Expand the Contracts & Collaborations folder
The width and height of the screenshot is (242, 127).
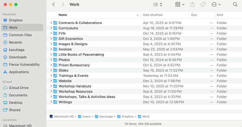tap(51, 23)
